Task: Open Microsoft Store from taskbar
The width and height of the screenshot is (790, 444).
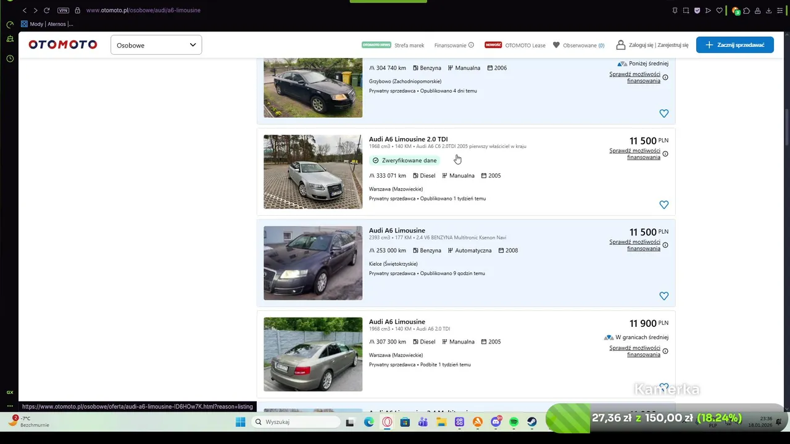Action: [405, 422]
